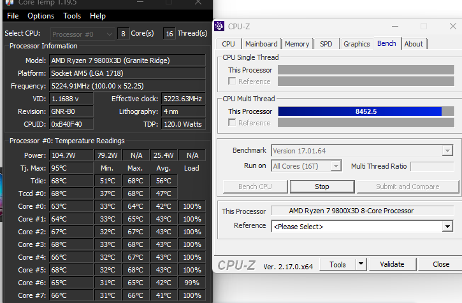The image size is (462, 303).
Task: Click the Stop benchmark button
Action: click(322, 187)
